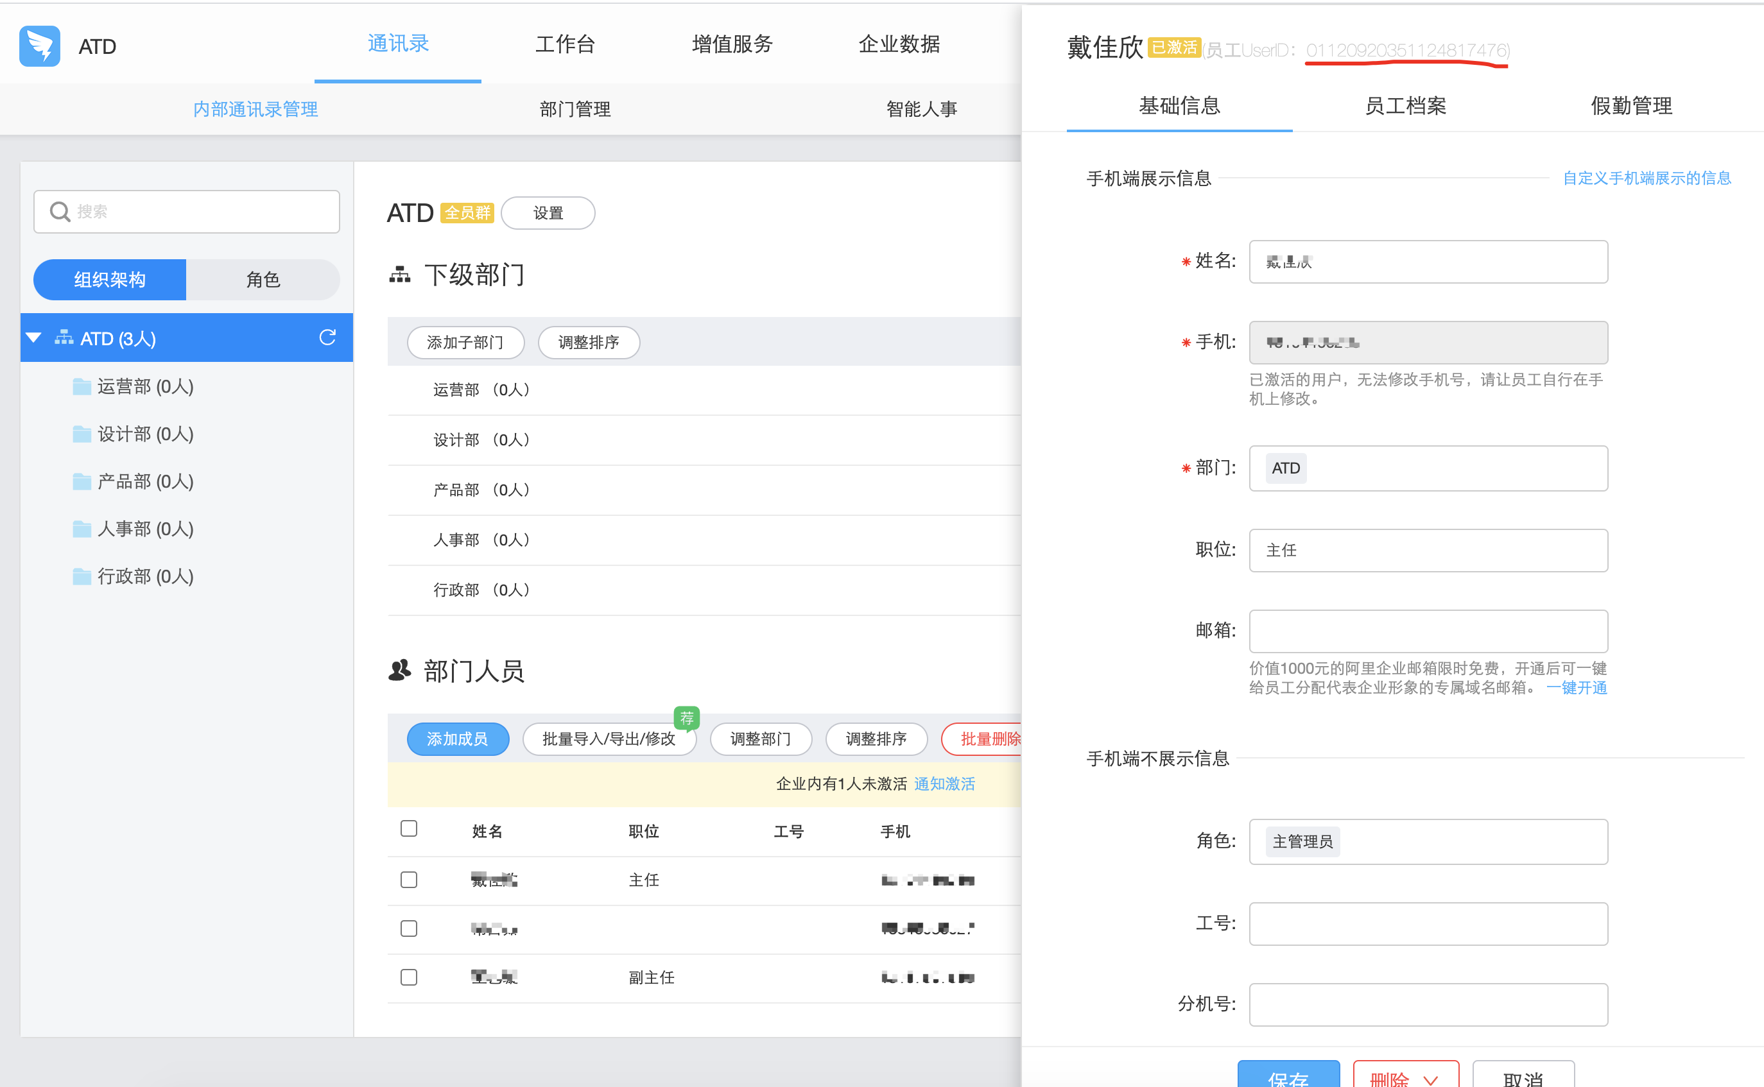This screenshot has width=1764, height=1087.
Task: Click 批量导入/导出/修改 button
Action: pyautogui.click(x=609, y=739)
